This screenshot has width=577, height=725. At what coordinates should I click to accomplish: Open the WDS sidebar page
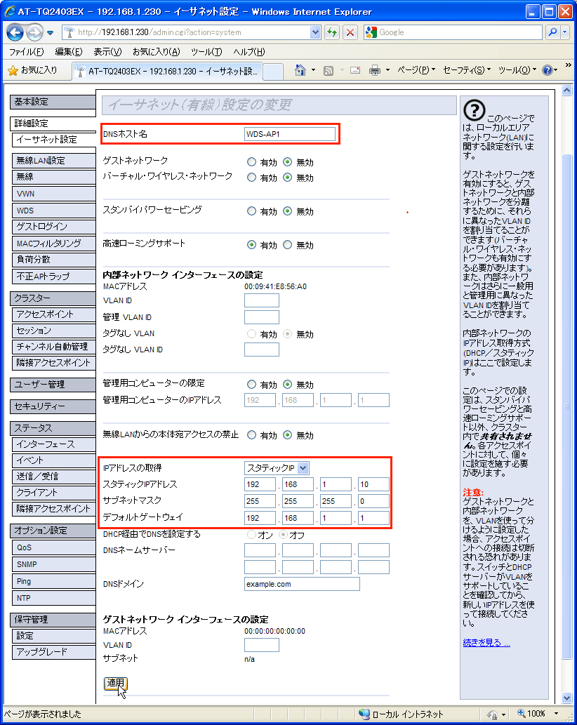click(x=53, y=211)
